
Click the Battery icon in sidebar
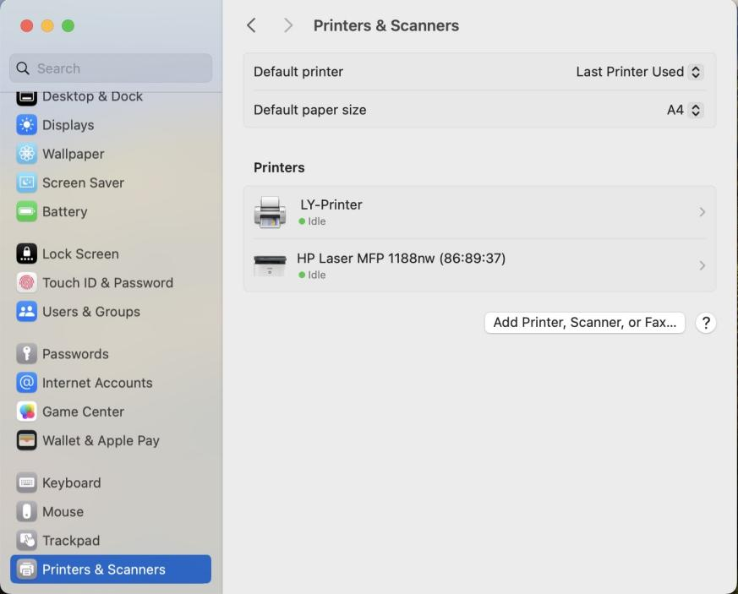pos(27,211)
